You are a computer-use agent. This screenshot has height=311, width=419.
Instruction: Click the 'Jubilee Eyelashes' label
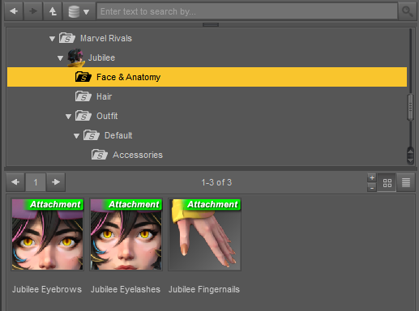(126, 289)
